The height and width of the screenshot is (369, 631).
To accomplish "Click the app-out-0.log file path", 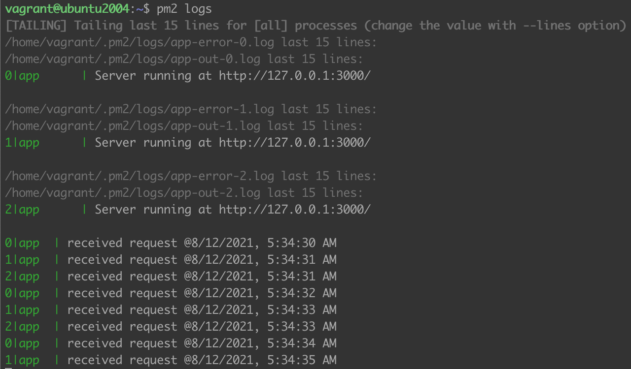I will tap(133, 59).
